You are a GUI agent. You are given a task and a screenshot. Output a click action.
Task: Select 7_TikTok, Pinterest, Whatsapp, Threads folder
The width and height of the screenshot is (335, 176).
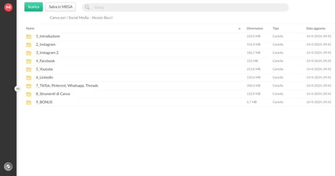[179, 85]
